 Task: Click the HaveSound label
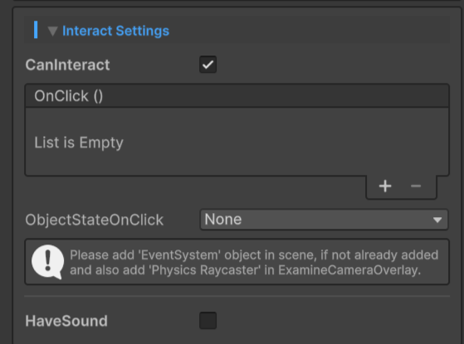coord(66,321)
